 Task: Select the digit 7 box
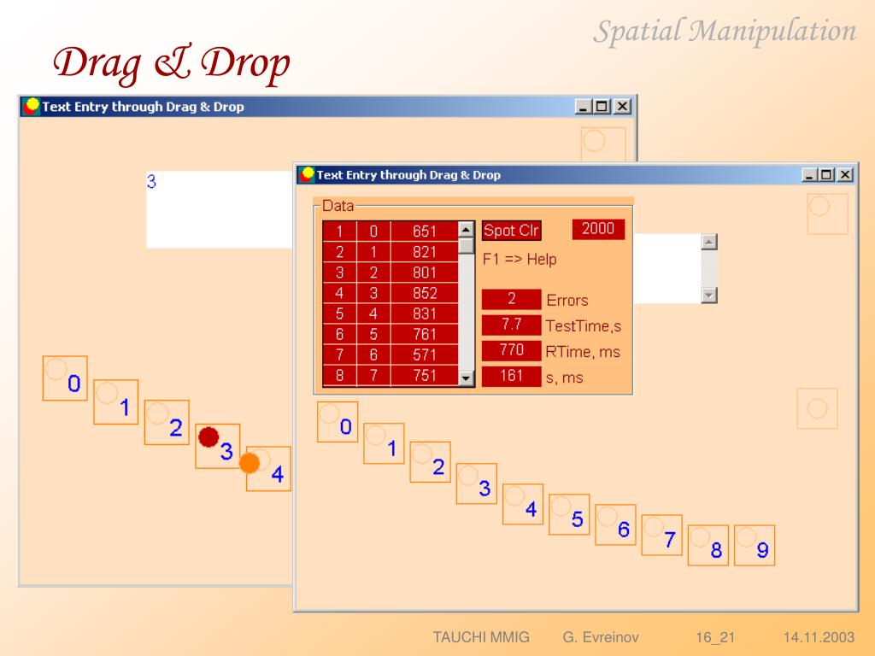[662, 535]
